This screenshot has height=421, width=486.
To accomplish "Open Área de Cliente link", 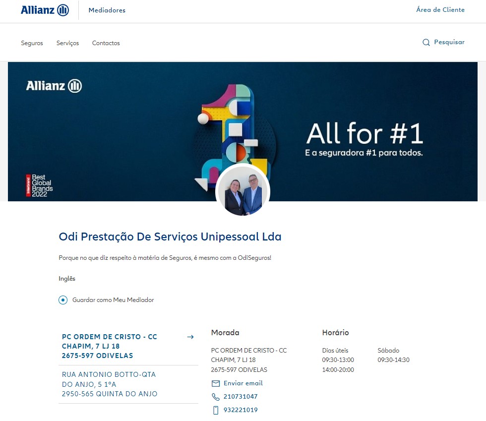I will (440, 10).
